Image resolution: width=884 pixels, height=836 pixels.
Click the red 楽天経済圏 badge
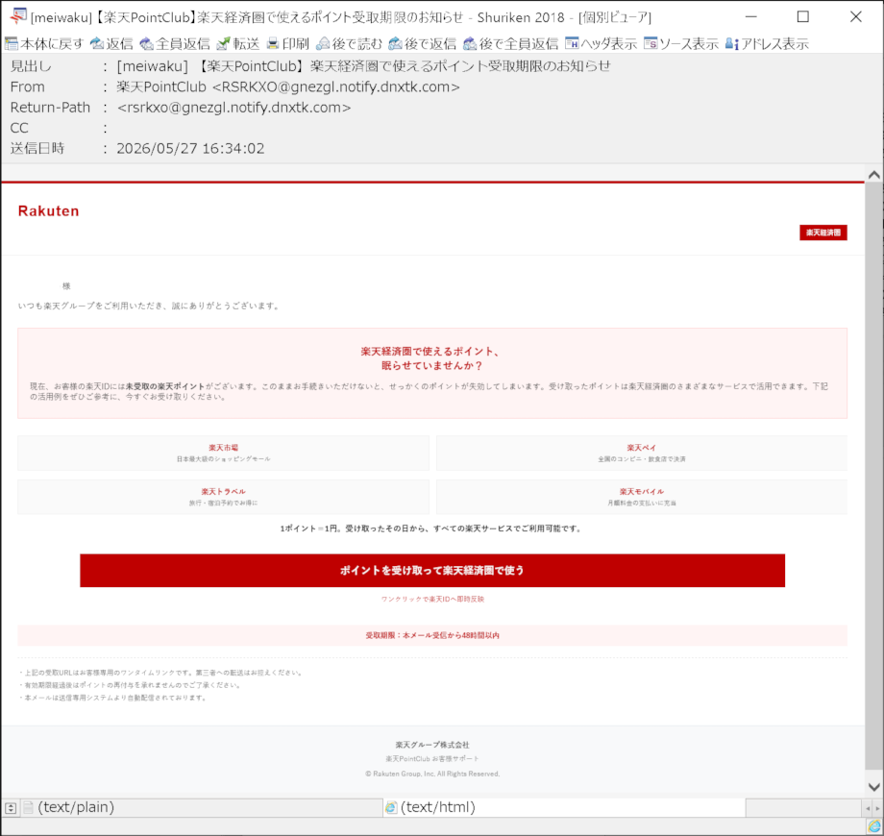(x=823, y=233)
